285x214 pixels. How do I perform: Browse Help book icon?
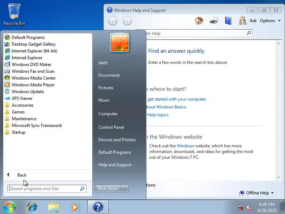pos(228,21)
